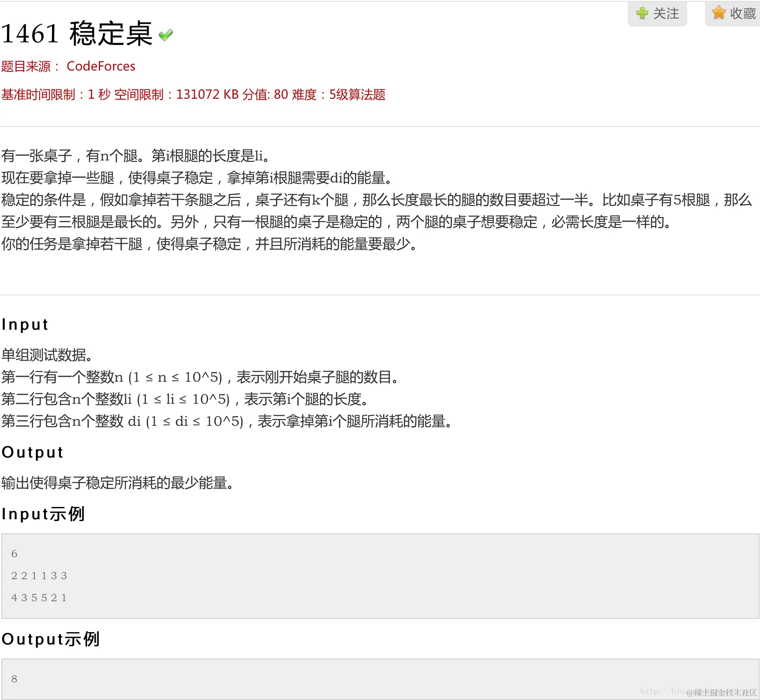Click sample input line '6'
This screenshot has width=760, height=700.
(15, 554)
